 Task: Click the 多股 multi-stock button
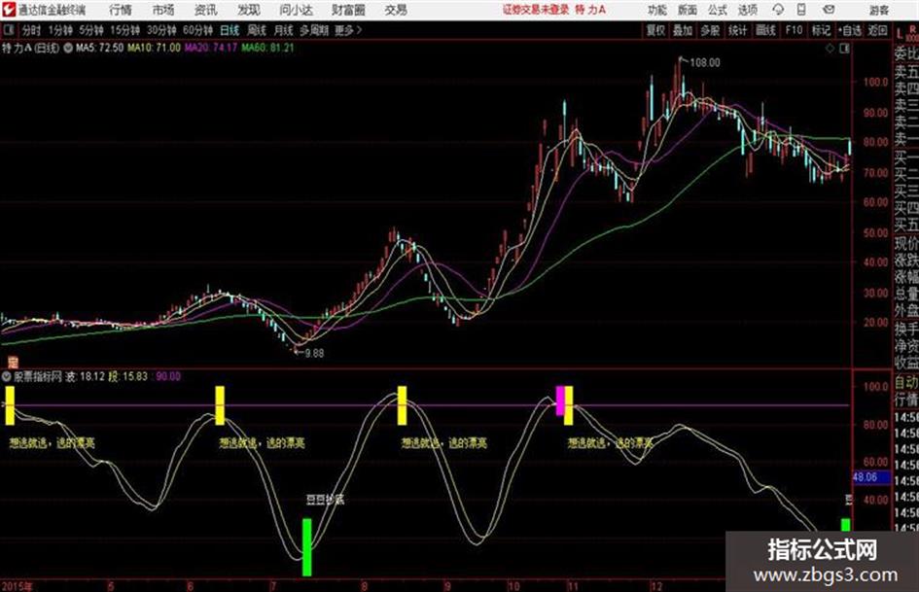(x=710, y=30)
